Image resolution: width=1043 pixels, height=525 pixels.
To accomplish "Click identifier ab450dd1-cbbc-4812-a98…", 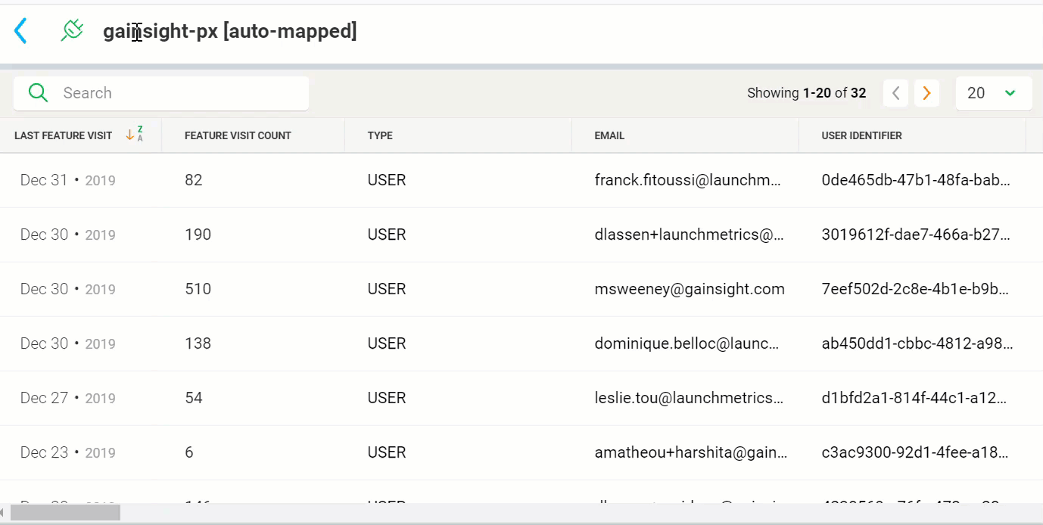I will pos(917,343).
